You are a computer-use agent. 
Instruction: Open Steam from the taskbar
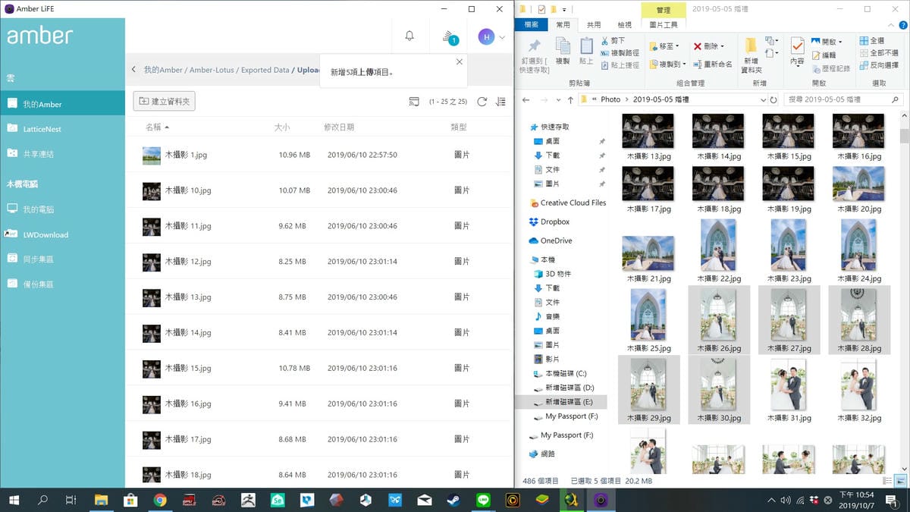point(453,500)
